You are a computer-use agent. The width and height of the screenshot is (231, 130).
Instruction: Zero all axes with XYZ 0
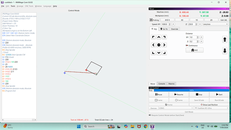point(167,20)
